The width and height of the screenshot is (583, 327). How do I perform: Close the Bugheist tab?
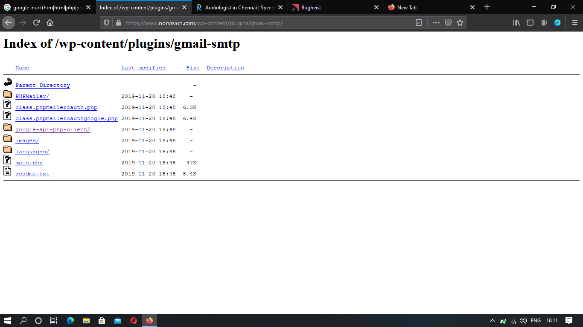coord(376,8)
